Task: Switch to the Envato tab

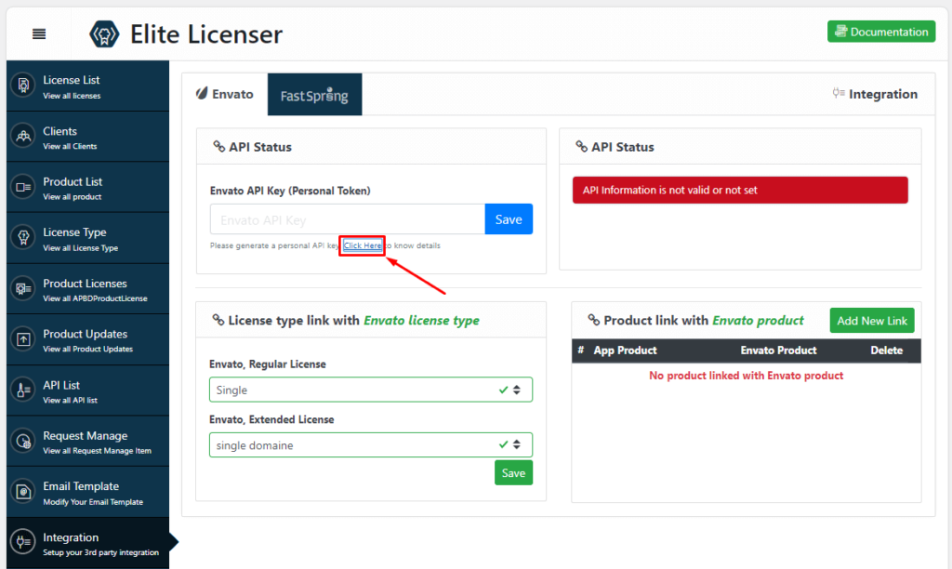Action: (225, 94)
